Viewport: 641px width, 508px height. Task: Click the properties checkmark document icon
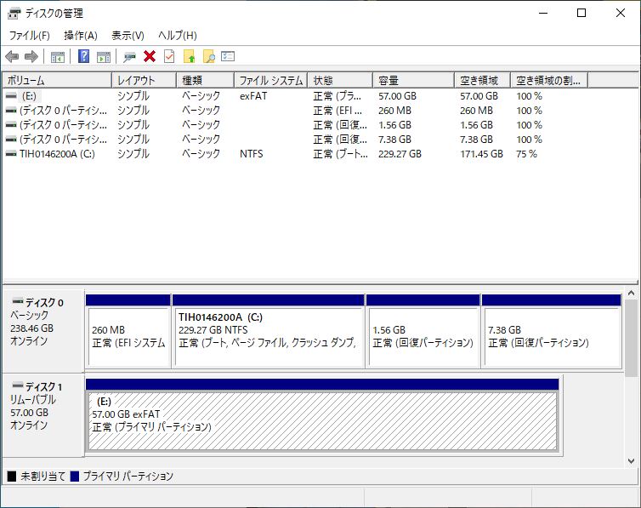169,56
